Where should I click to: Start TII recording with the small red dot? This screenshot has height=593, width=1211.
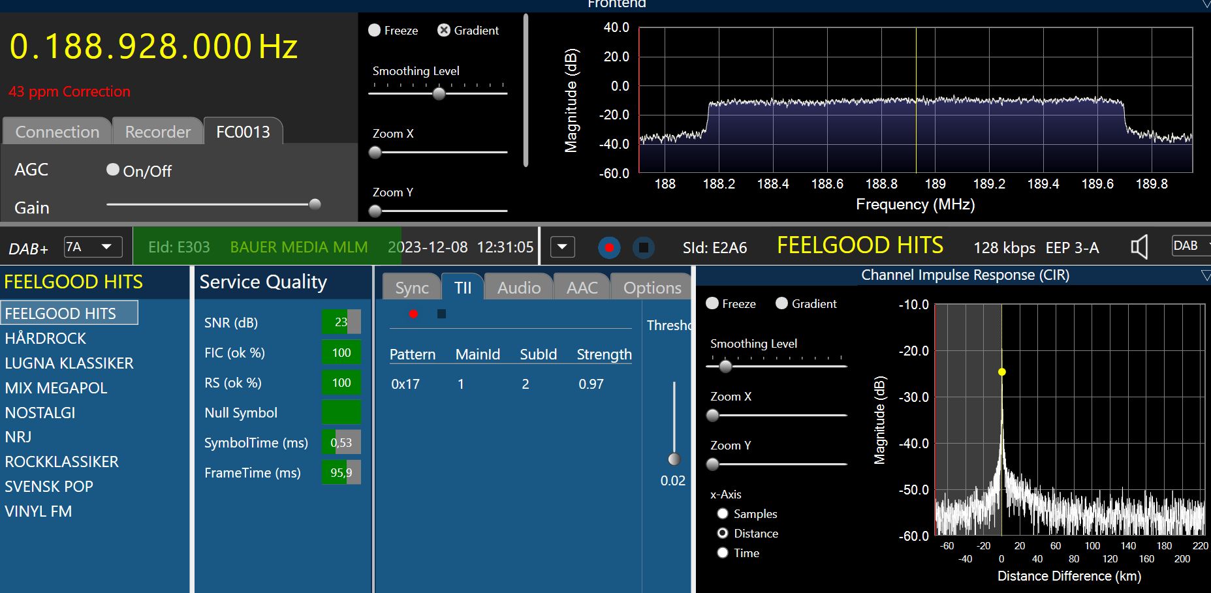(413, 314)
